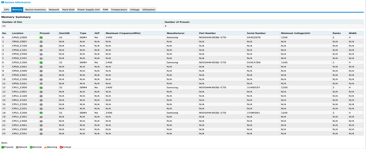Select the FAN tab
Viewport: 366px width, 149px height.
click(105, 9)
